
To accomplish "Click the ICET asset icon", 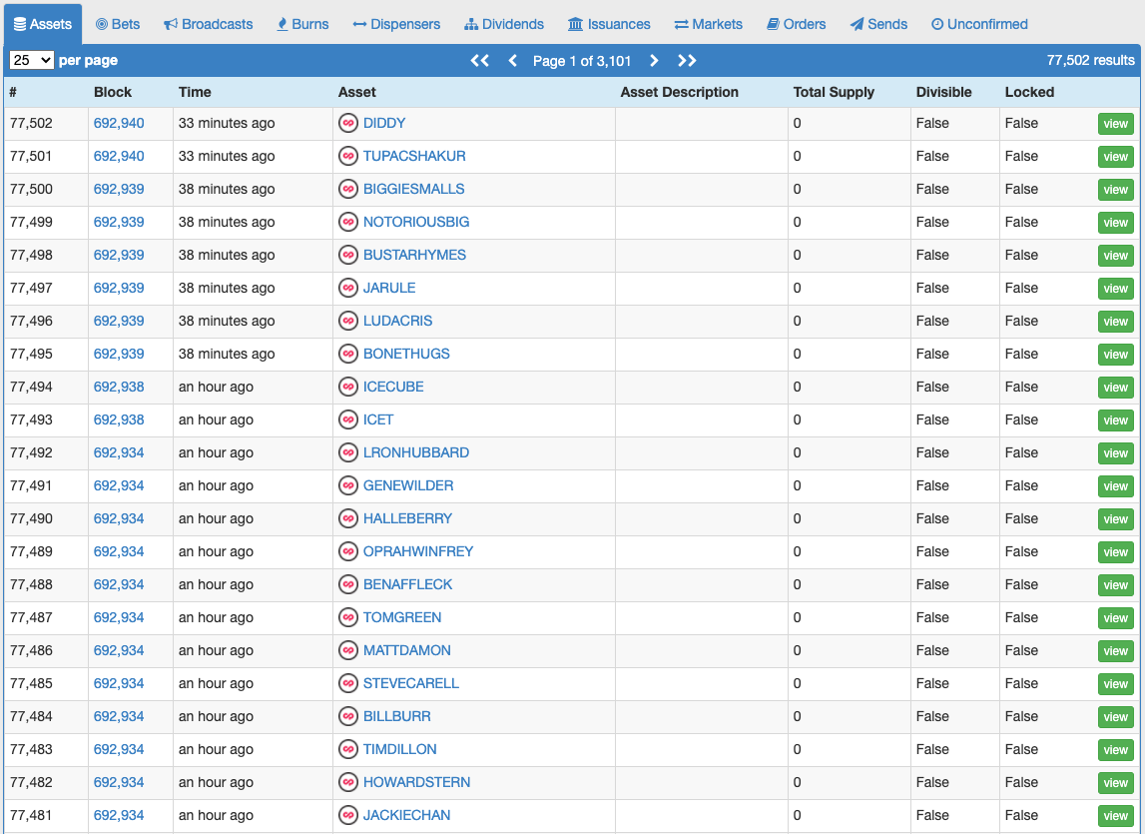I will 348,419.
